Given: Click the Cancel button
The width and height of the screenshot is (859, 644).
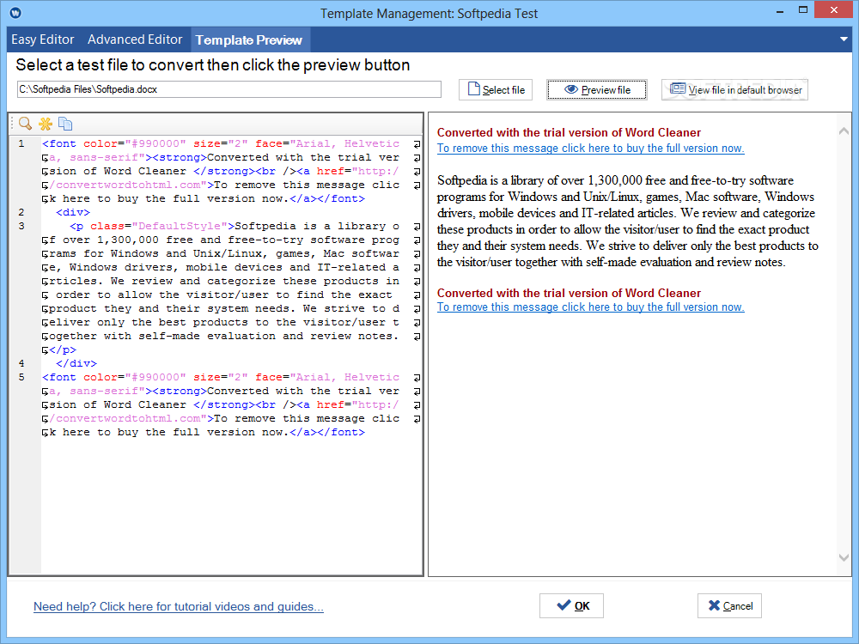Looking at the screenshot, I should point(729,605).
